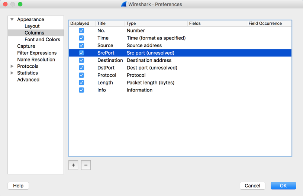Click the minus button to remove selected column
Viewport: 303px width, 196px height.
pos(86,165)
